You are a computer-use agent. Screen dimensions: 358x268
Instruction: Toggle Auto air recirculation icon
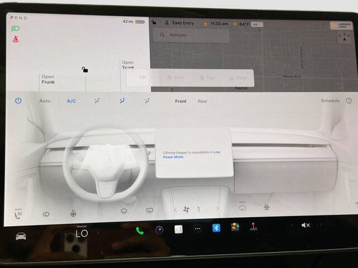pos(242,207)
